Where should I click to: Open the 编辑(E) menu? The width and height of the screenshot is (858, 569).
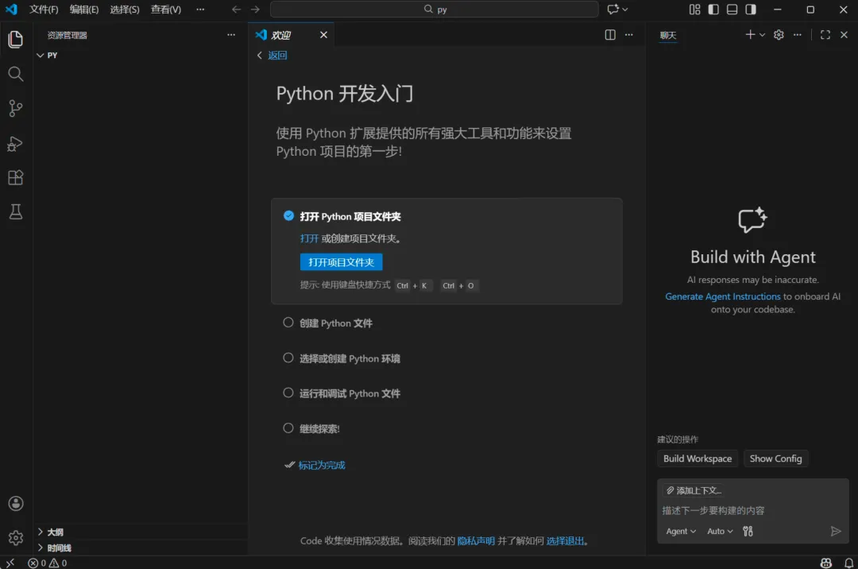pyautogui.click(x=83, y=10)
